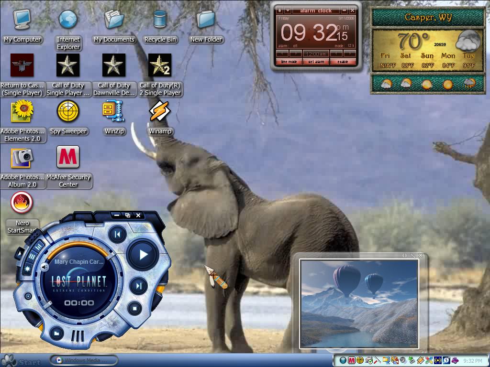Open the alarm clock dropdown arrow menu

coord(288,11)
